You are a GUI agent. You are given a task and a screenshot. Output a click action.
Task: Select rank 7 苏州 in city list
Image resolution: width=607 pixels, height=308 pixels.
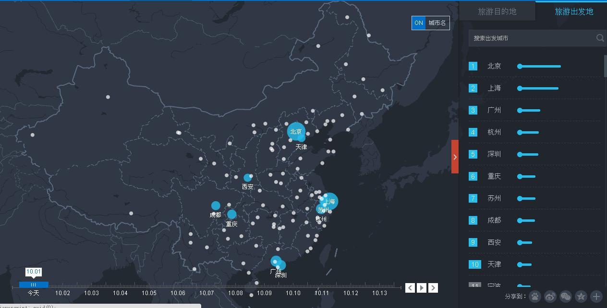coord(534,198)
